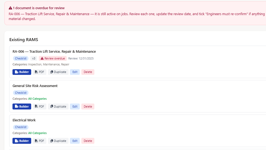This screenshot has height=150, width=266.
Task: Select the 'RA-006 — Traction Lift Service' card title
Action: (x=54, y=51)
